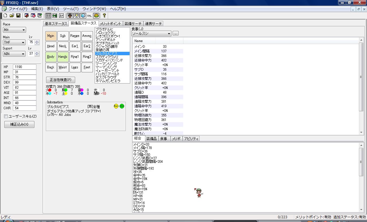367x222 pixels.
Task: Click the Open folder toolbar icon
Action: tap(12, 15)
